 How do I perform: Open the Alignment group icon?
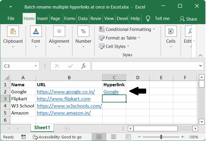59,32
